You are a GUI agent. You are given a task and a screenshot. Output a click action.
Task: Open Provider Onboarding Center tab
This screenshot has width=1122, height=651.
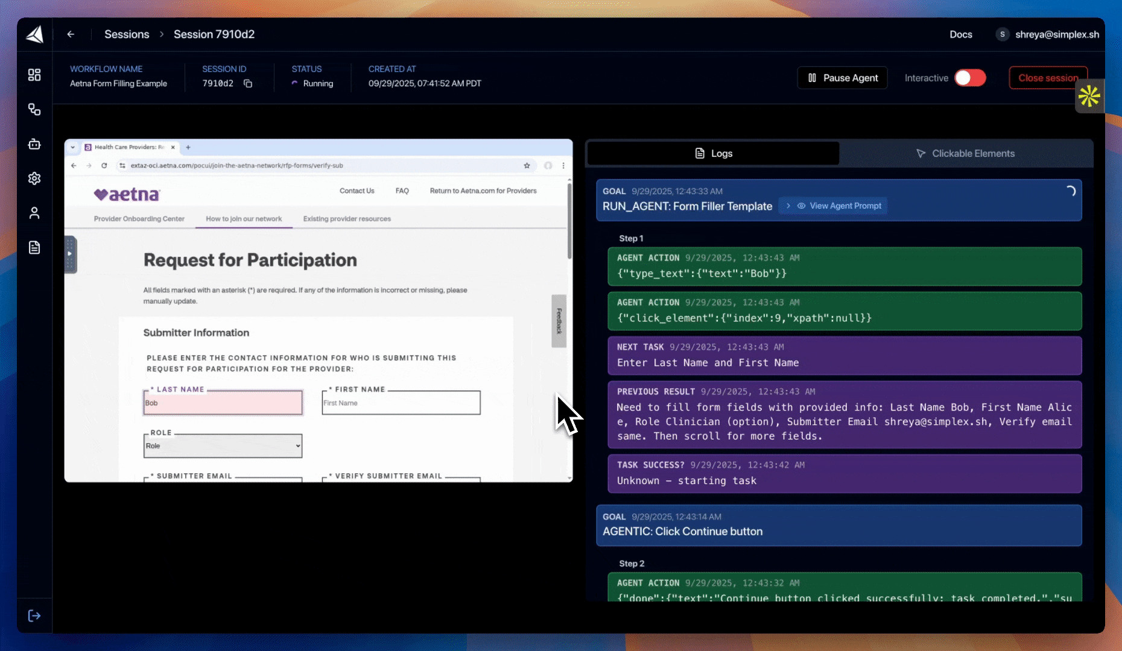139,219
